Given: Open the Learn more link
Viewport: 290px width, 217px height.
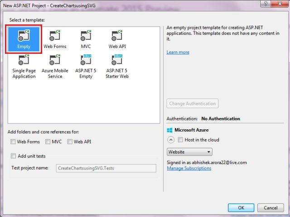Looking at the screenshot, I should tap(178, 52).
